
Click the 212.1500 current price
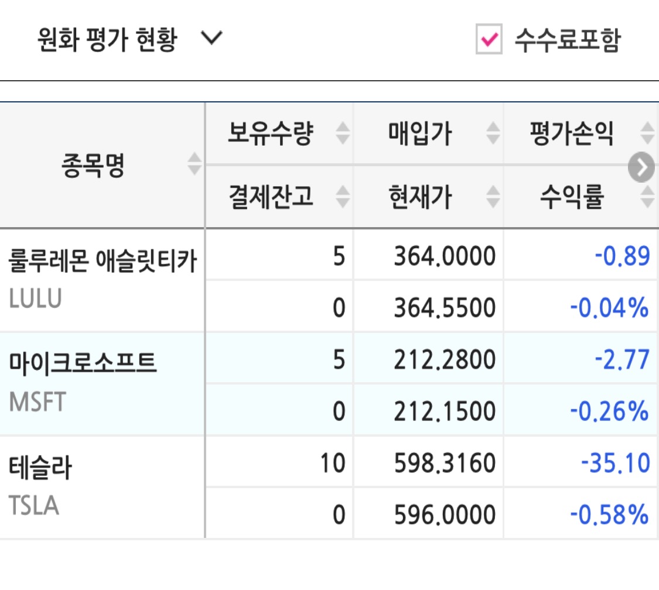pos(445,411)
